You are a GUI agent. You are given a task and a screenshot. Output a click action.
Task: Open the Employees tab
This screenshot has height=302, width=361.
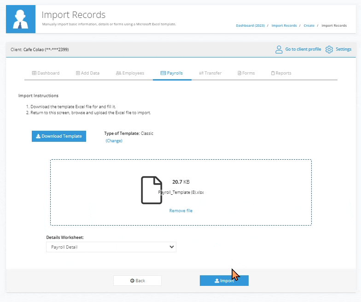[x=130, y=73]
